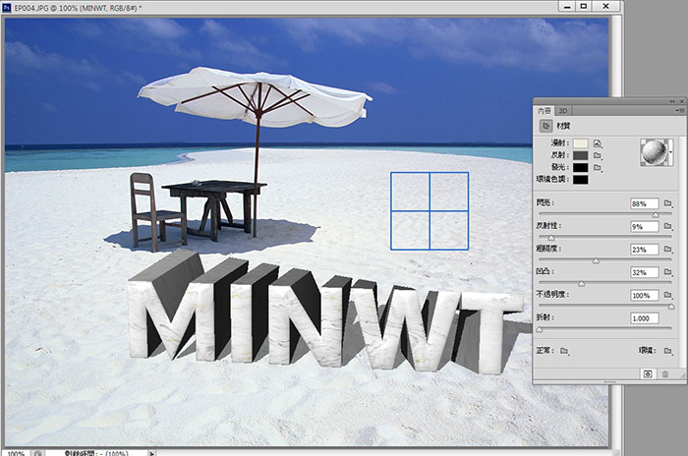
Task: Open the 不透明度 opacity texture folder icon
Action: [x=667, y=295]
